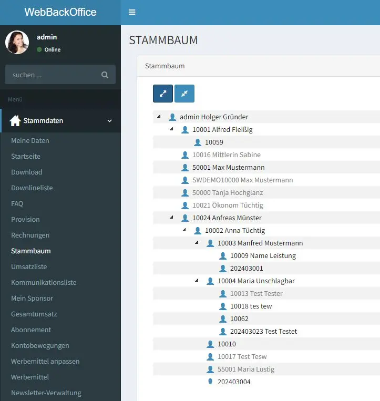Collapse the admin Holger Gründer tree node
Image resolution: width=380 pixels, height=401 pixels.
[159, 116]
